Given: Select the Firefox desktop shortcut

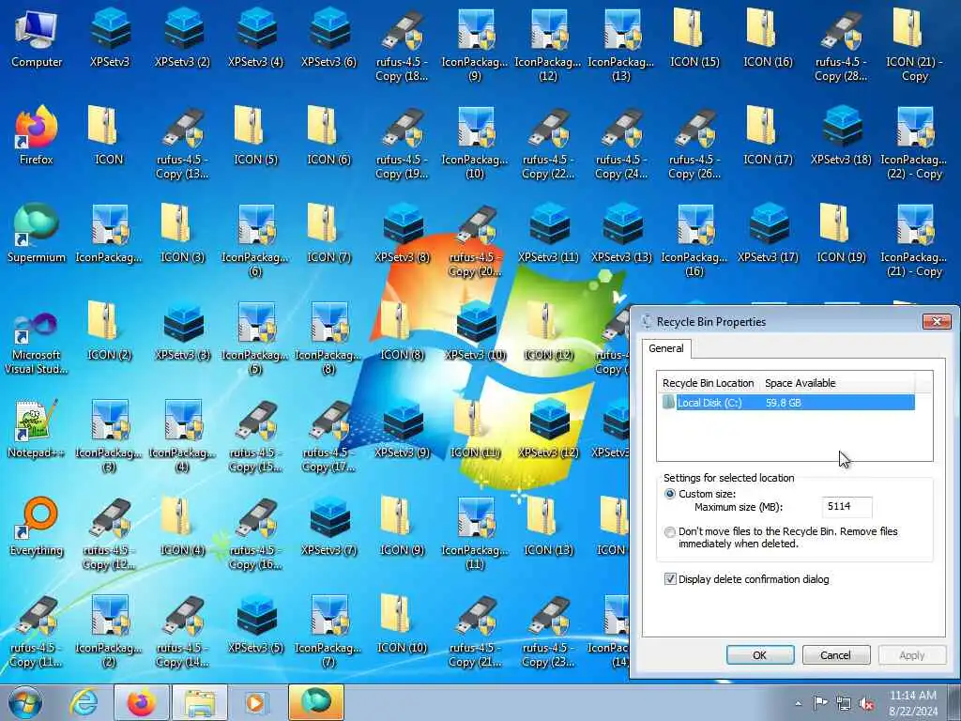Looking at the screenshot, I should 37,136.
